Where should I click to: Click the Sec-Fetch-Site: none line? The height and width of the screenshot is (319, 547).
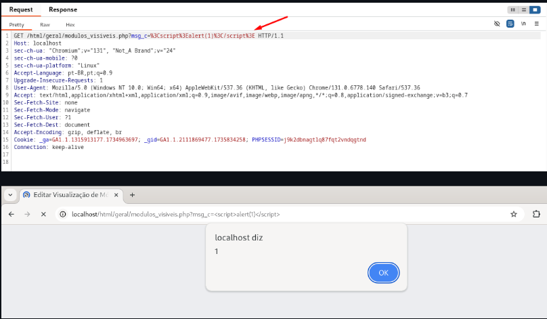tap(46, 103)
